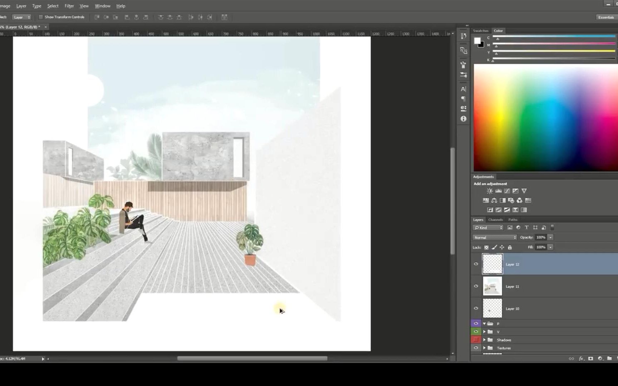This screenshot has height=386, width=618.
Task: Open the Kind filter dropdown
Action: (x=488, y=228)
